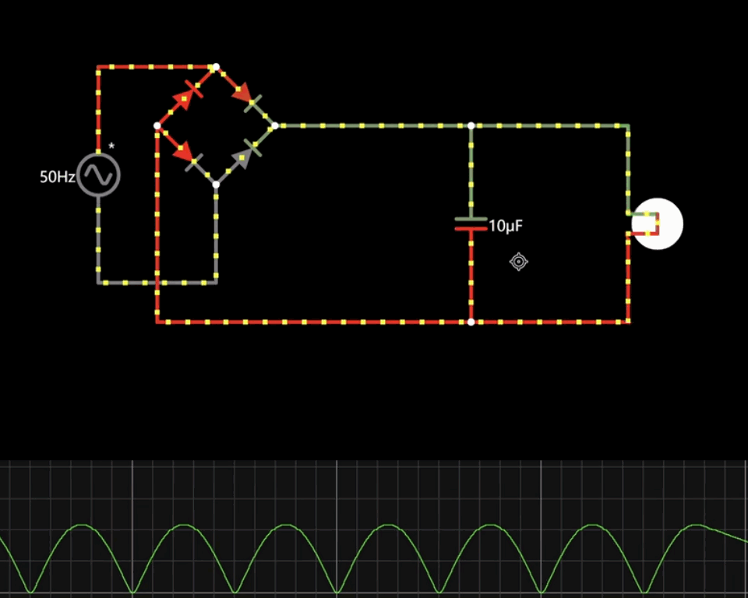This screenshot has width=748, height=598.
Task: Select the top-right bridge diode
Action: 245,96
